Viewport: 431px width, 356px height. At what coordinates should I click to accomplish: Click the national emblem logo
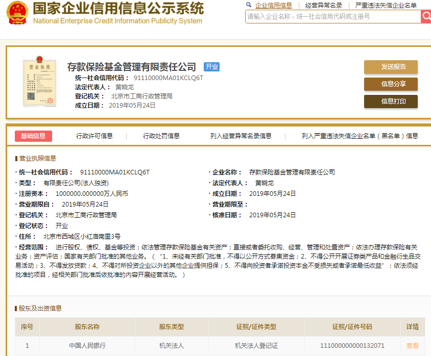[x=17, y=13]
